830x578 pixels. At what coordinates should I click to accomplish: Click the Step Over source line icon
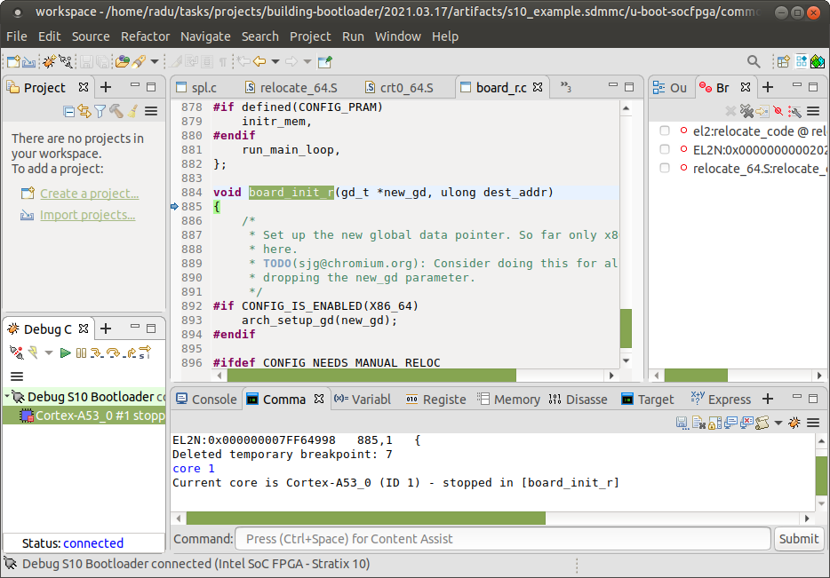(114, 353)
